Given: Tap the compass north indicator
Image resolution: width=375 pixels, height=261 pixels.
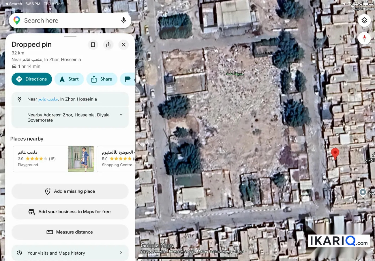Looking at the screenshot, I should tap(364, 38).
